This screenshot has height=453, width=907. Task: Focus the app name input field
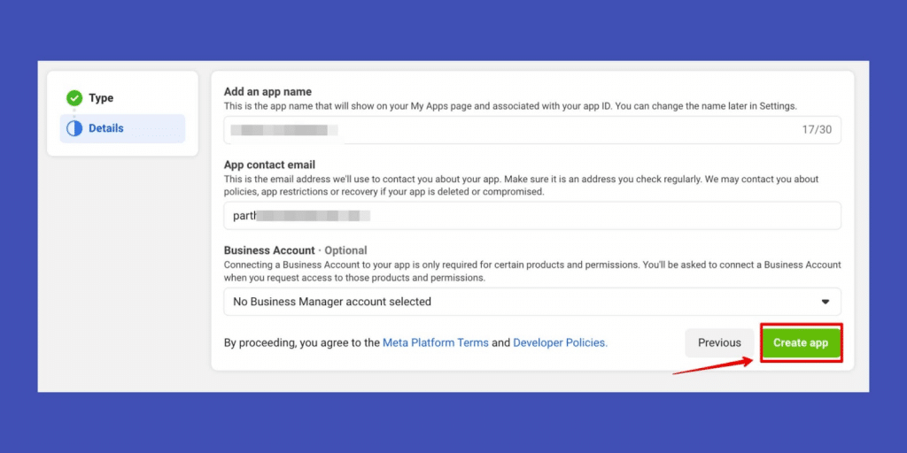(x=532, y=129)
